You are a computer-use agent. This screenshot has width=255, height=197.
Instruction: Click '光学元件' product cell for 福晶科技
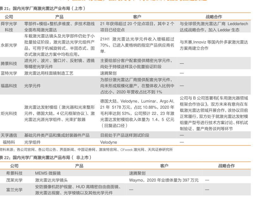[x=32, y=86]
